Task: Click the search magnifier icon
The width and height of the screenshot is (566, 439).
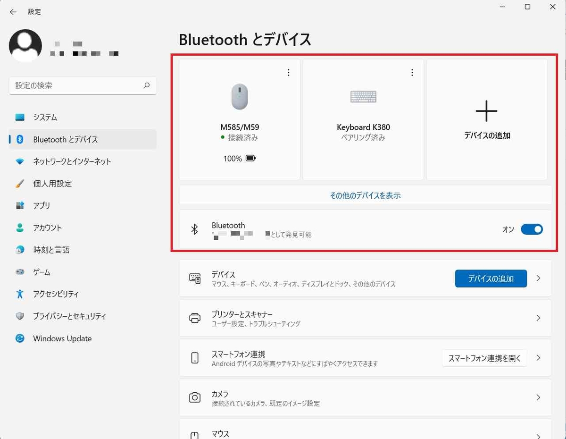Action: pos(146,85)
